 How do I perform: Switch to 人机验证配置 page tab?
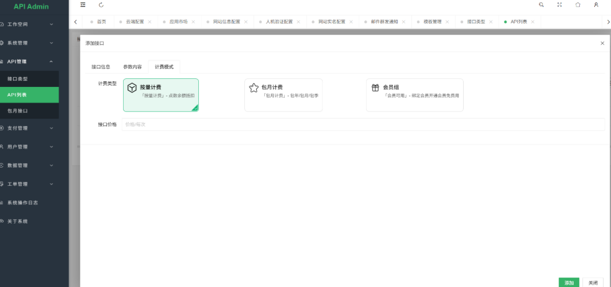click(x=279, y=22)
